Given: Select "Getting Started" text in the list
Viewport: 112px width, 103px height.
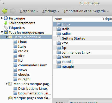Looking at the screenshot, I should tap(73, 38).
